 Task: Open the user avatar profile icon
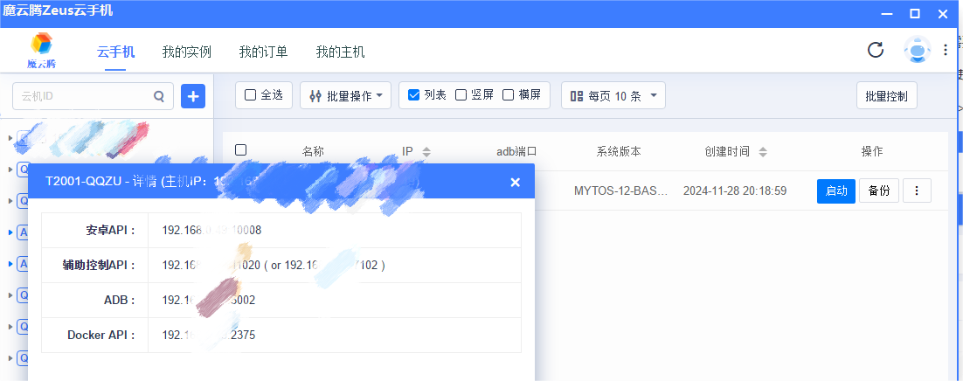pyautogui.click(x=917, y=51)
